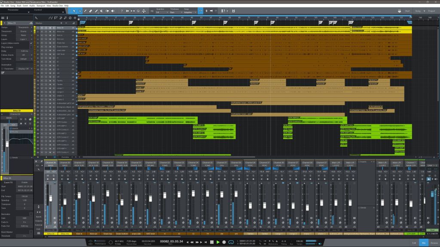Open the Snap mode dropdown showing Adaptive

[x=190, y=12]
